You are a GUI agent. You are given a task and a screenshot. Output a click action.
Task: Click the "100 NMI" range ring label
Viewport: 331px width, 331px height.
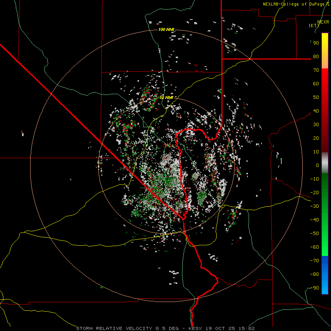pyautogui.click(x=166, y=29)
